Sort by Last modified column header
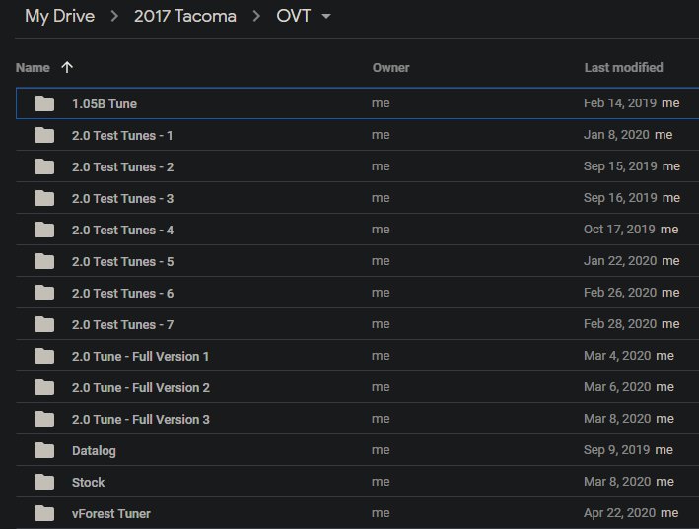The width and height of the screenshot is (699, 529). point(623,68)
